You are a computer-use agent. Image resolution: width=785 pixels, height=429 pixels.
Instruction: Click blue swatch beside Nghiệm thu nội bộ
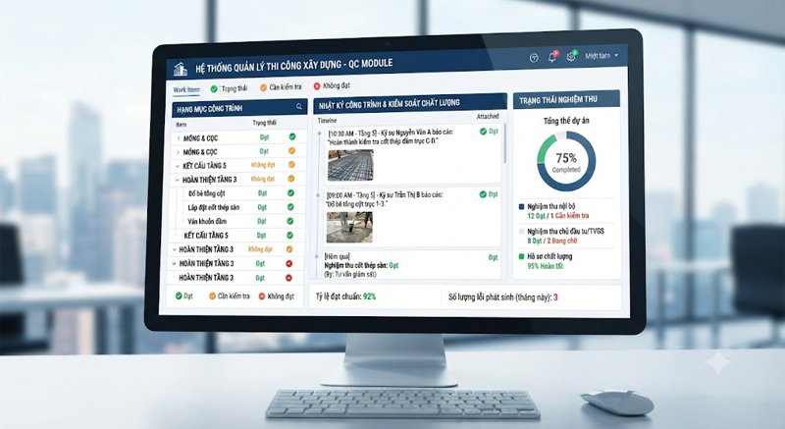point(522,206)
